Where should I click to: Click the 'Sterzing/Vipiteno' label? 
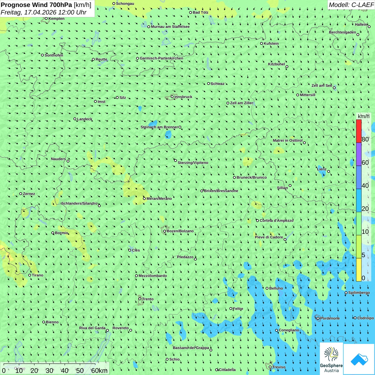193,163
